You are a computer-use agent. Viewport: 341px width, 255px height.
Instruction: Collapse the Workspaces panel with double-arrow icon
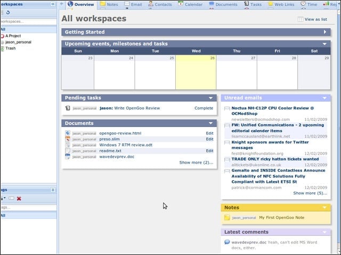[53, 4]
